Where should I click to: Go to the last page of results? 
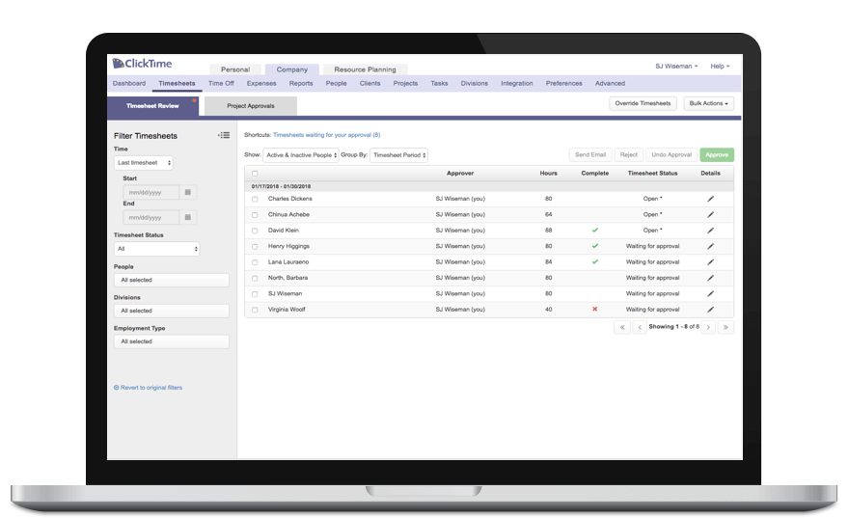725,327
